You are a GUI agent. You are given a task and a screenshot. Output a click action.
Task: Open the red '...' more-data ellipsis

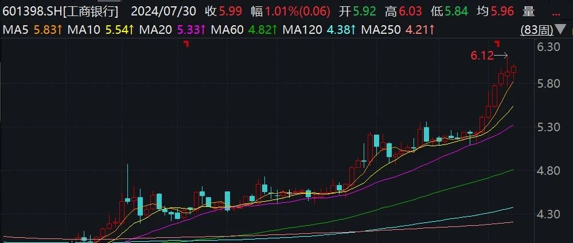pos(555,13)
